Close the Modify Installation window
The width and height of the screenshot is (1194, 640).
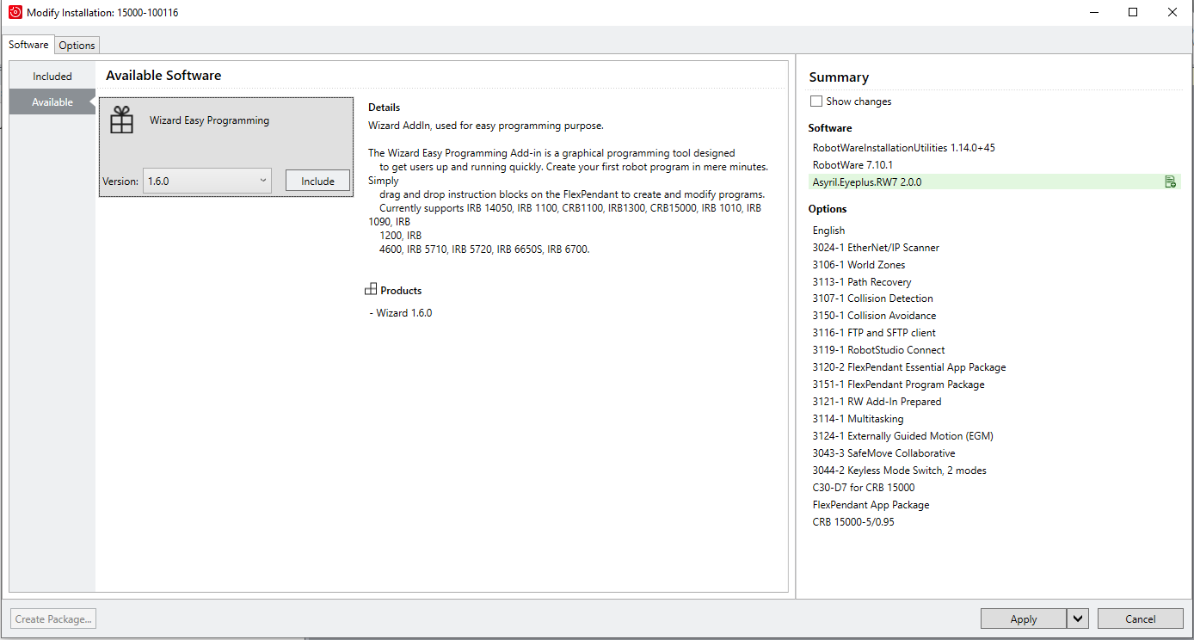pyautogui.click(x=1172, y=12)
